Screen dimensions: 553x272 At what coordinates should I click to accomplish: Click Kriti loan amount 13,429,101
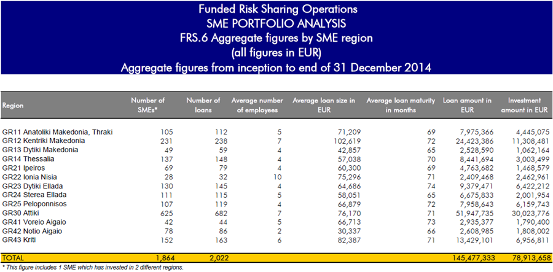(x=476, y=240)
